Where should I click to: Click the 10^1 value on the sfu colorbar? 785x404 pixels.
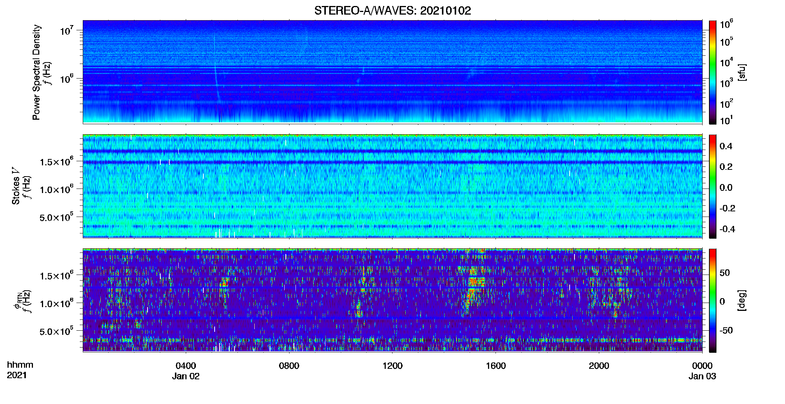point(727,120)
